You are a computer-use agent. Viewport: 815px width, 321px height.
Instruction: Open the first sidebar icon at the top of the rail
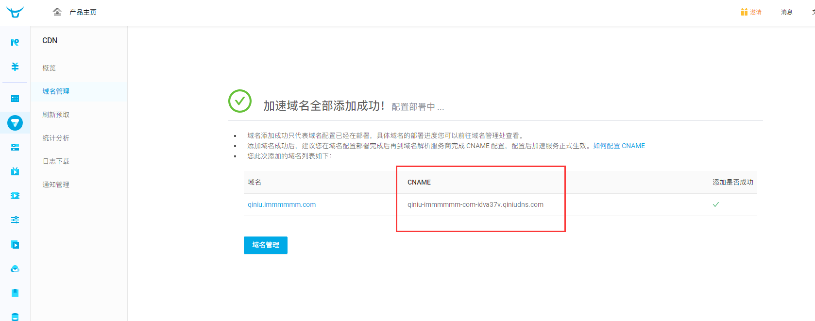[15, 42]
